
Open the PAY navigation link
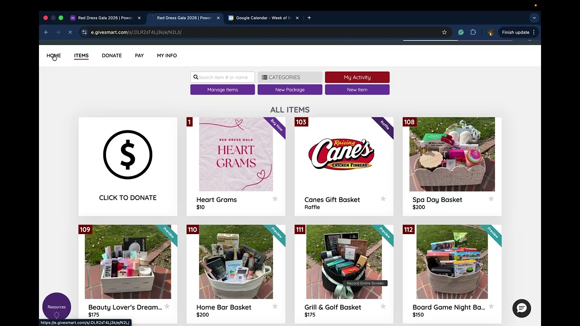139,55
